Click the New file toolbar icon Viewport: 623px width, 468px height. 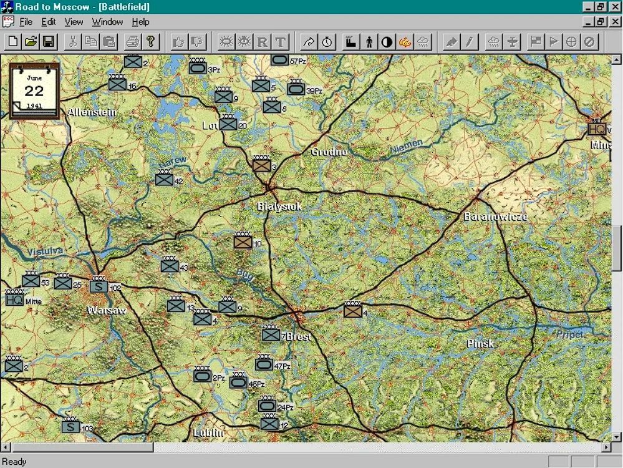[x=12, y=42]
